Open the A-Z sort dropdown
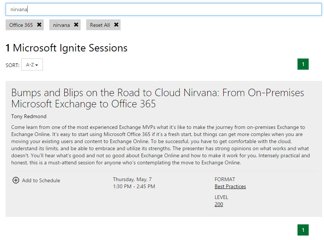Image resolution: width=324 pixels, height=240 pixels. point(32,64)
